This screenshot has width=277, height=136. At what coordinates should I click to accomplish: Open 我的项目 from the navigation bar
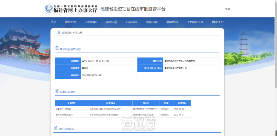(x=91, y=22)
